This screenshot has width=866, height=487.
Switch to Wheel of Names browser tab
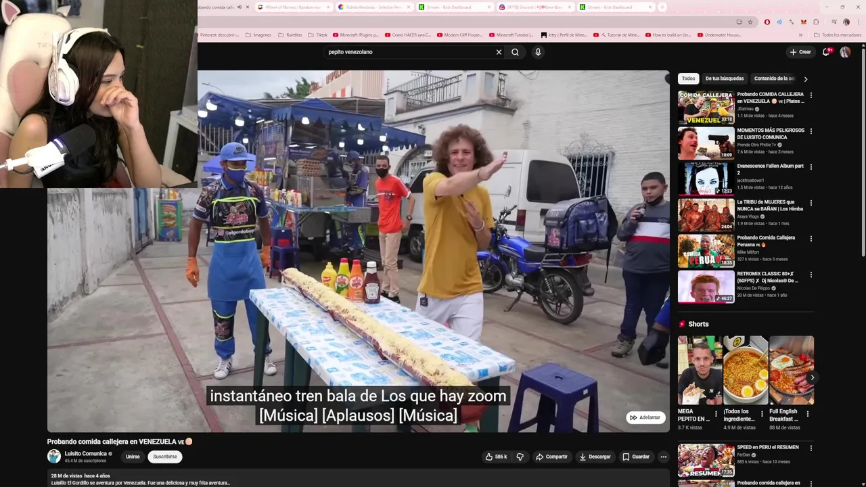[x=294, y=7]
